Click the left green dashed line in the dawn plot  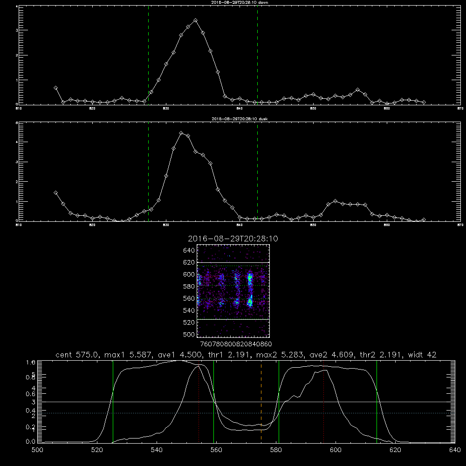pyautogui.click(x=148, y=55)
